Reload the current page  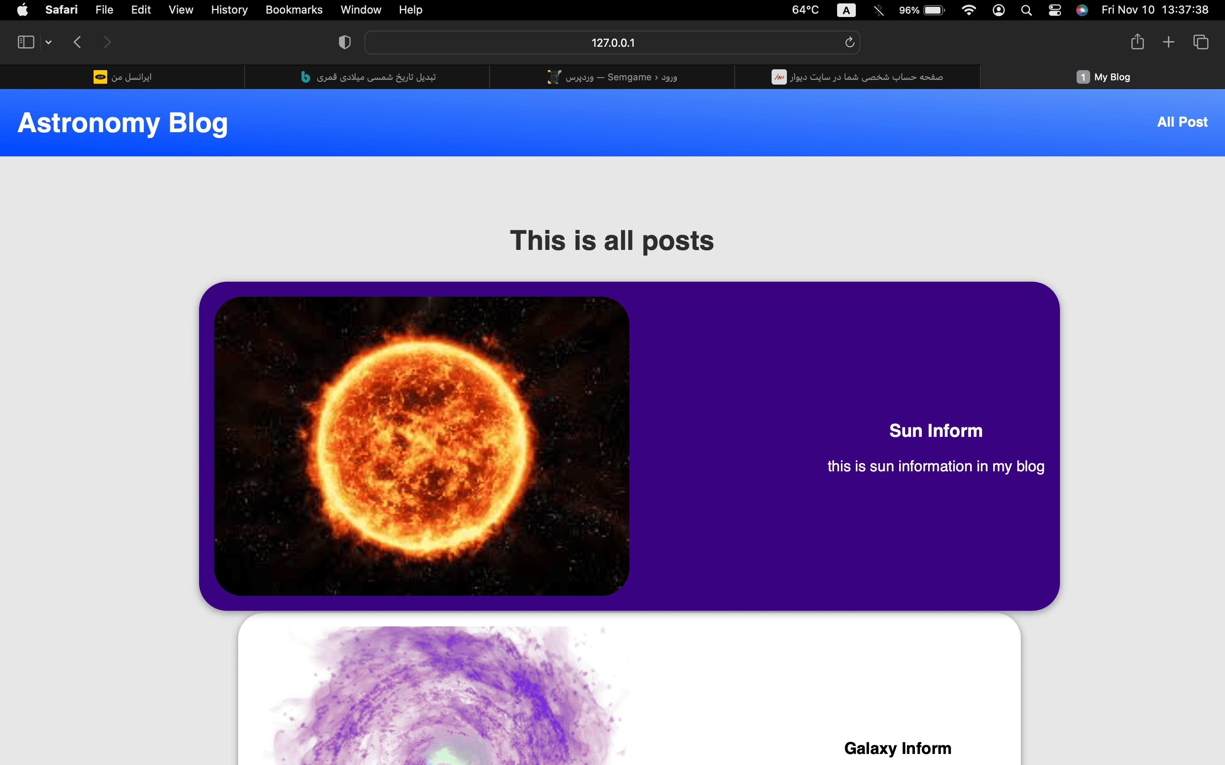coord(850,42)
